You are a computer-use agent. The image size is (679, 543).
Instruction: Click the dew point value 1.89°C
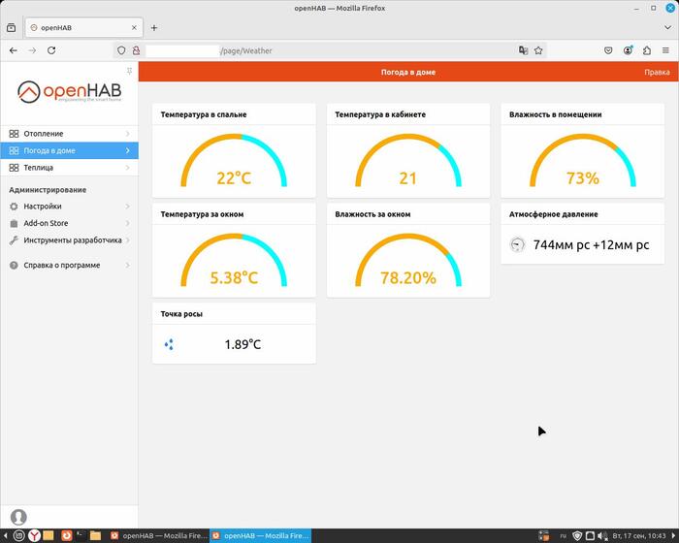pos(242,344)
